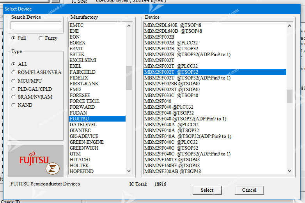Screen dimensions: 305x203
Task: Click the Fujitsu logo image
Action: pyautogui.click(x=36, y=161)
